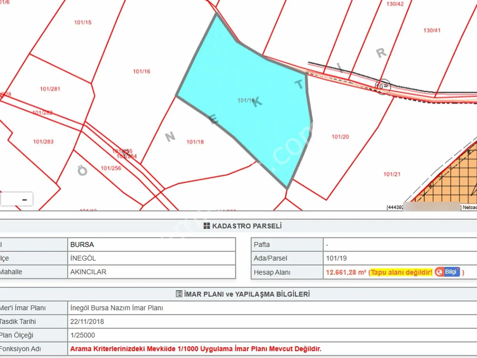The image size is (477, 358).
Task: Click the Hesap Alanı label cell
Action: pos(287,272)
